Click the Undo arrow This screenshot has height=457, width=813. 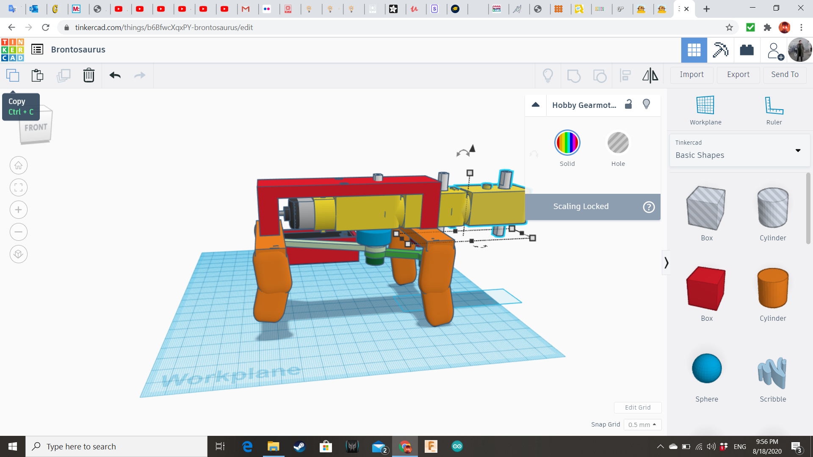pyautogui.click(x=115, y=75)
